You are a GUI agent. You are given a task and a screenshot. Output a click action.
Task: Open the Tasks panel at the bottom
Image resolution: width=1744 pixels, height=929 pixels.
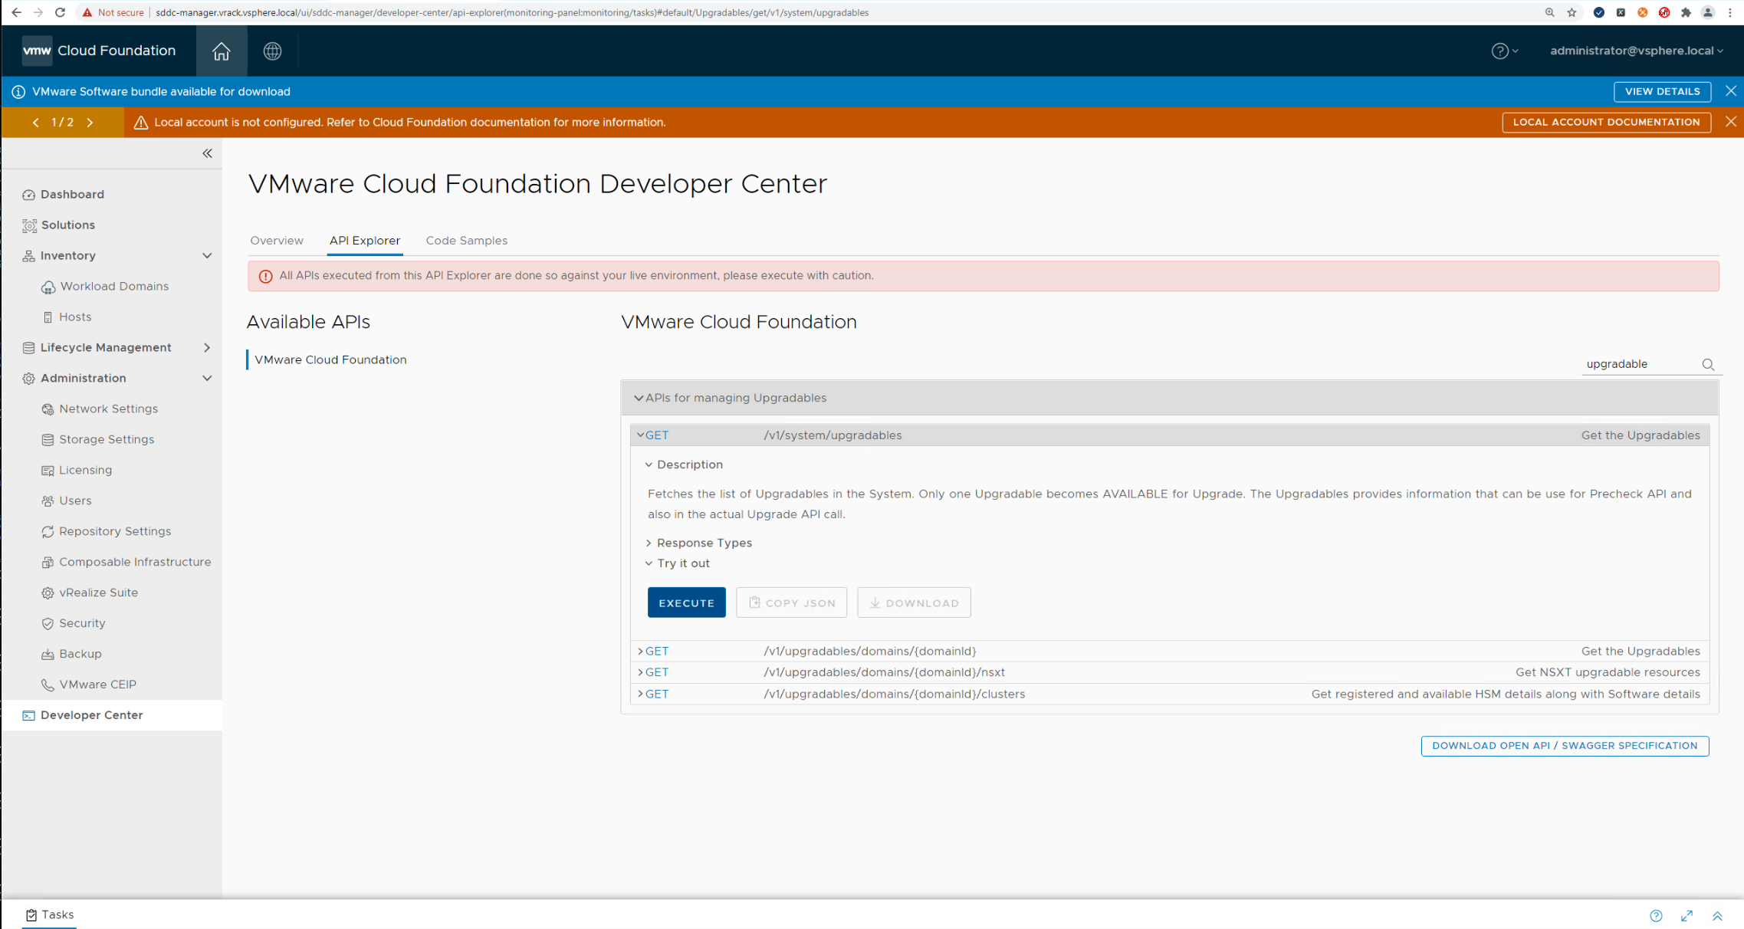tap(50, 914)
